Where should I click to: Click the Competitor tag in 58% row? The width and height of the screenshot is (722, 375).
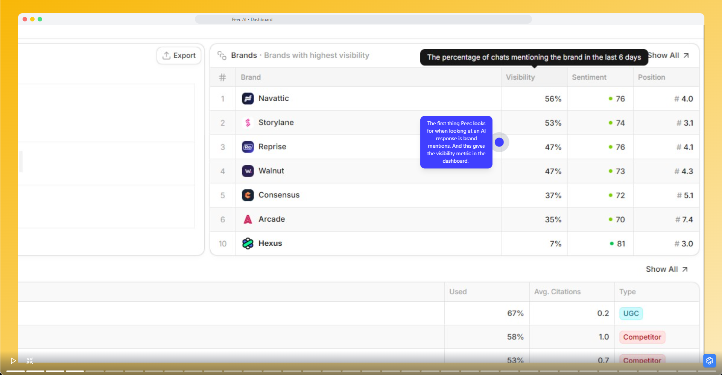pyautogui.click(x=642, y=337)
